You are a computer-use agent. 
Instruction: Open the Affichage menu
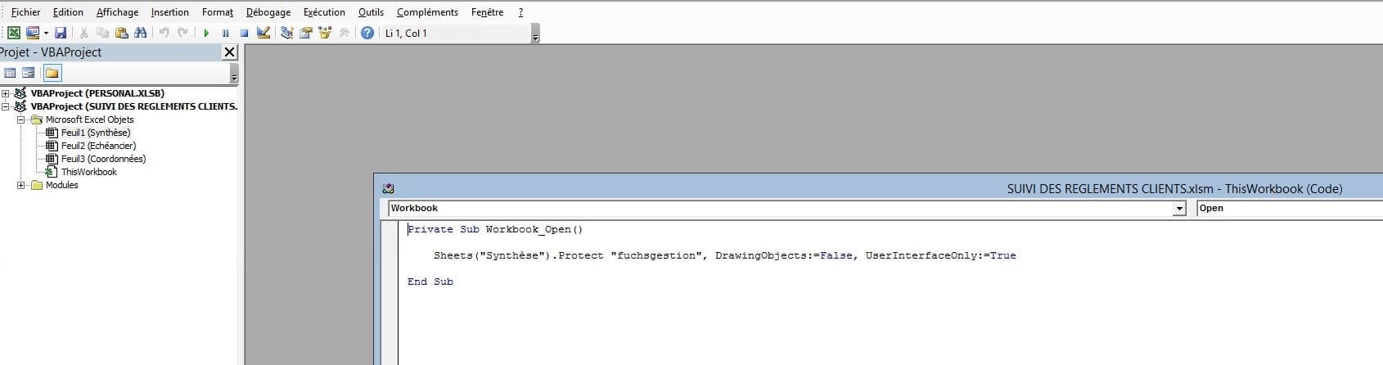[x=117, y=12]
